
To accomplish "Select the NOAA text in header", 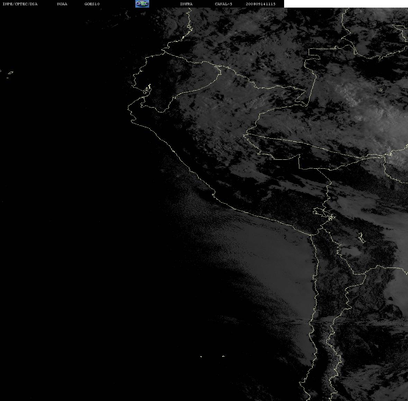I will click(62, 4).
